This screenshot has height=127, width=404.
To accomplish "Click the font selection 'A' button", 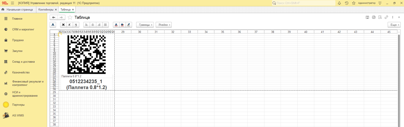I will tap(53, 25).
